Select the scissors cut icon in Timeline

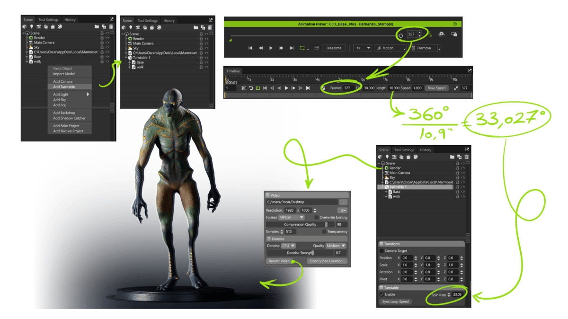(243, 88)
